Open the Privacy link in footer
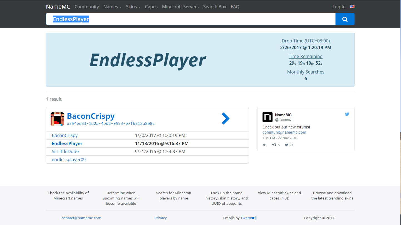The width and height of the screenshot is (401, 225). coord(161,218)
